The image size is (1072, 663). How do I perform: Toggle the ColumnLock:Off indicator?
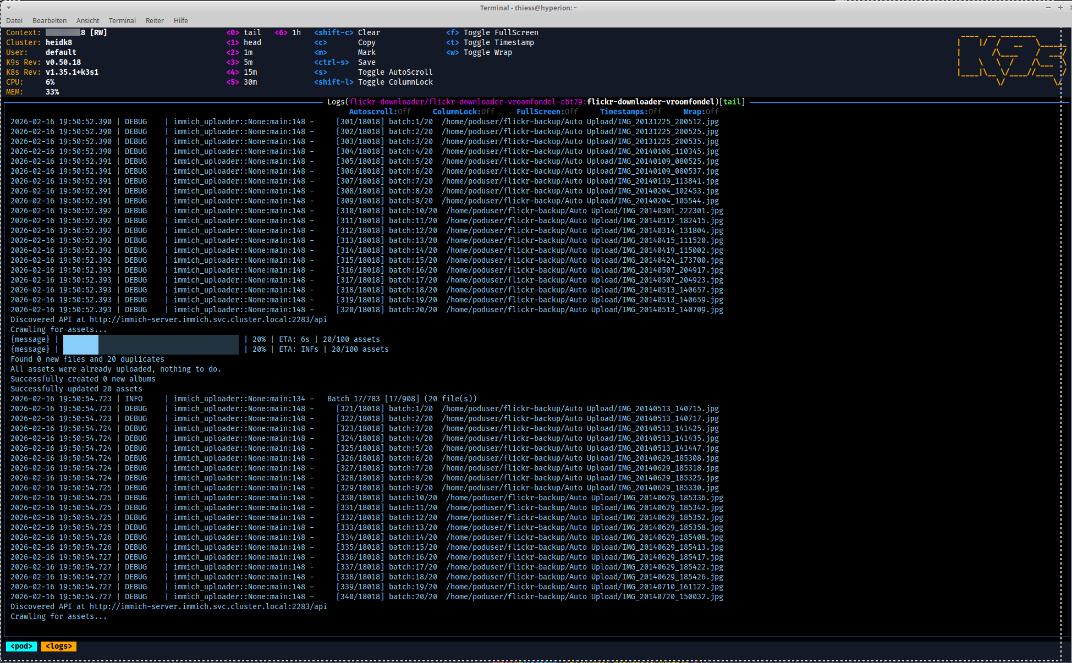pos(463,112)
